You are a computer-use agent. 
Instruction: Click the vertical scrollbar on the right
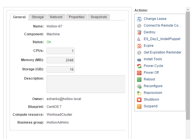188,64
